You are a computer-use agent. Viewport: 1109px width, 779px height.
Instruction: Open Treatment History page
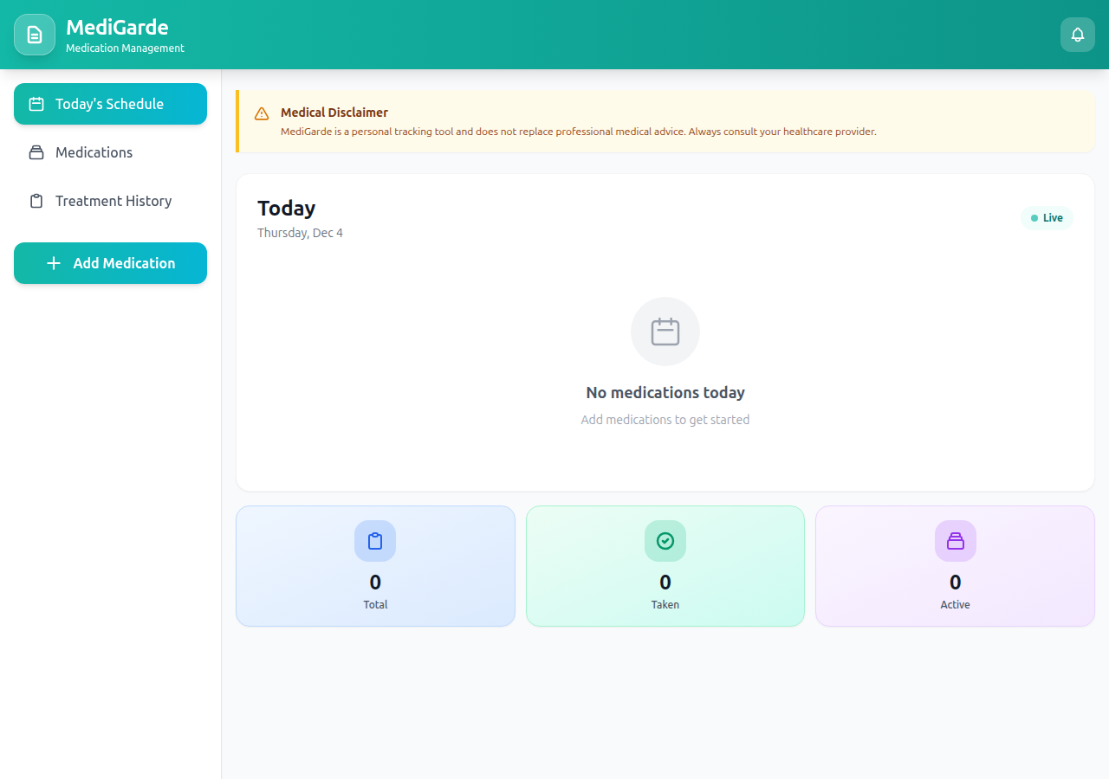pyautogui.click(x=113, y=201)
